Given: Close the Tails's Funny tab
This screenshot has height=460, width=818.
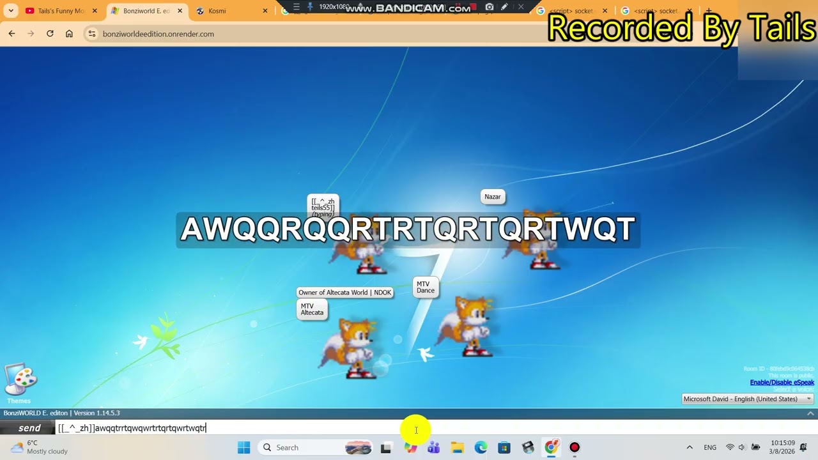Looking at the screenshot, I should (94, 11).
